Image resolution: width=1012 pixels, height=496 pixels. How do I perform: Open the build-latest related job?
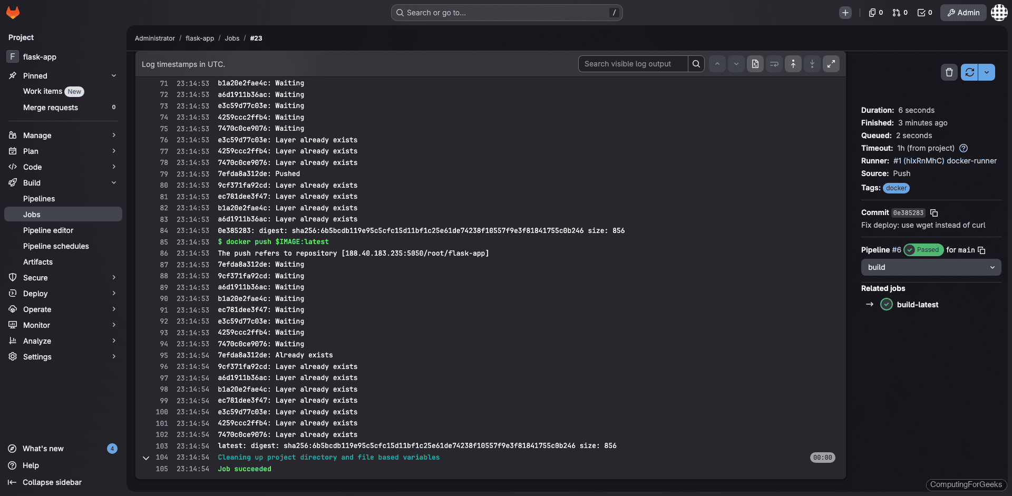pos(918,304)
